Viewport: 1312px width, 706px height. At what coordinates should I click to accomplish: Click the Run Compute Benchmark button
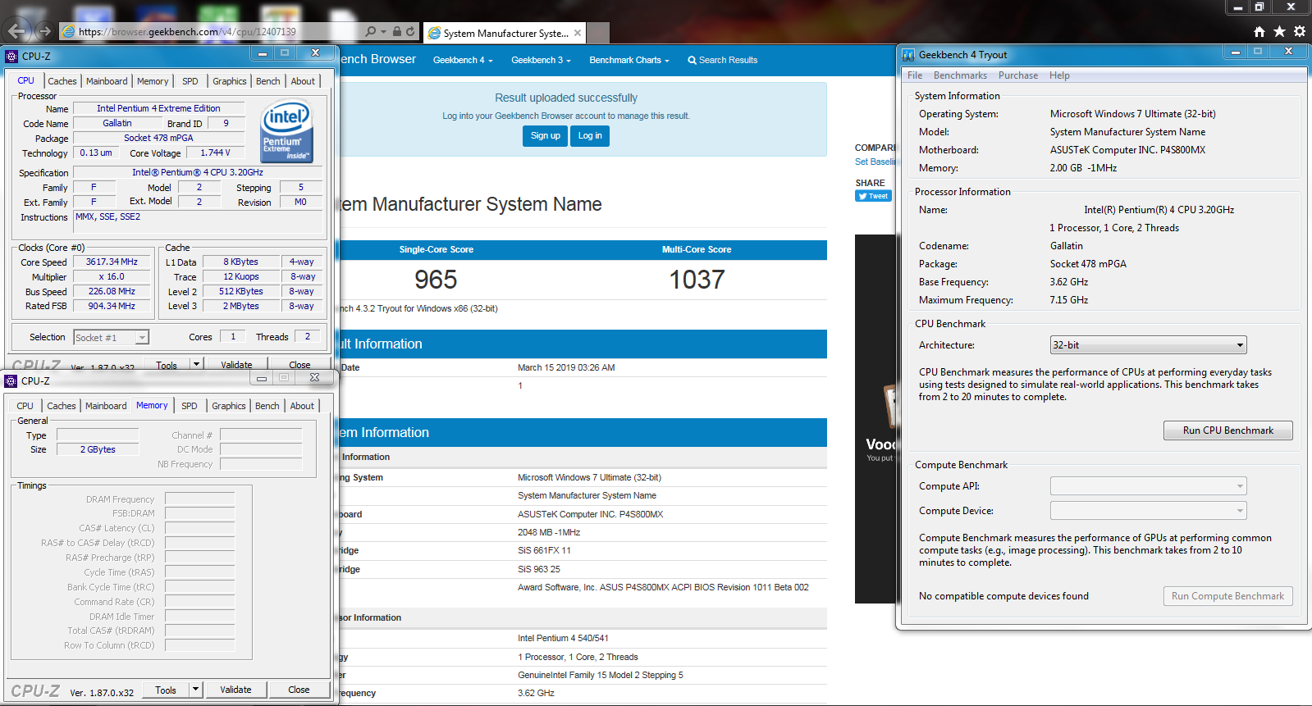click(x=1227, y=596)
